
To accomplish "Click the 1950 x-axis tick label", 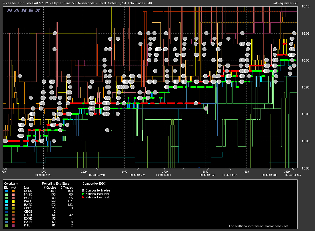I will coord(43,172).
